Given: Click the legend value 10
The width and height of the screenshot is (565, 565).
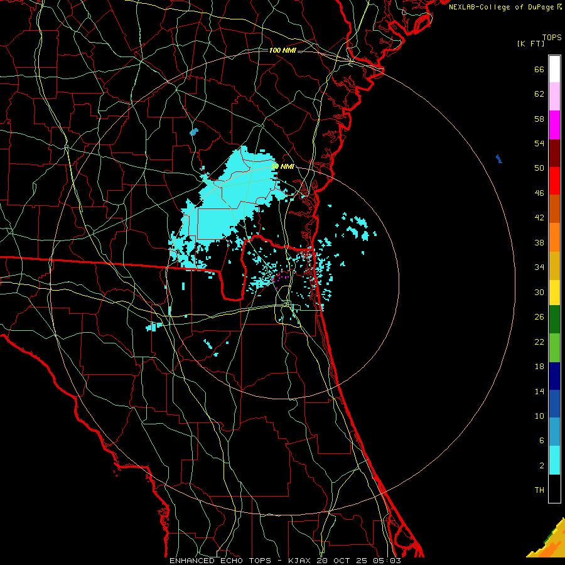Looking at the screenshot, I should [539, 416].
